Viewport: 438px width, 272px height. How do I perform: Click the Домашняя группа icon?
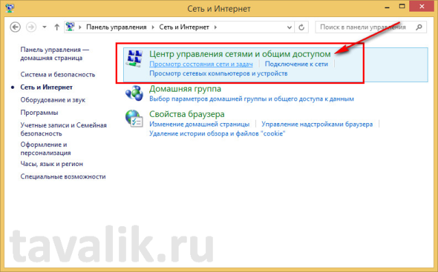pos(134,93)
